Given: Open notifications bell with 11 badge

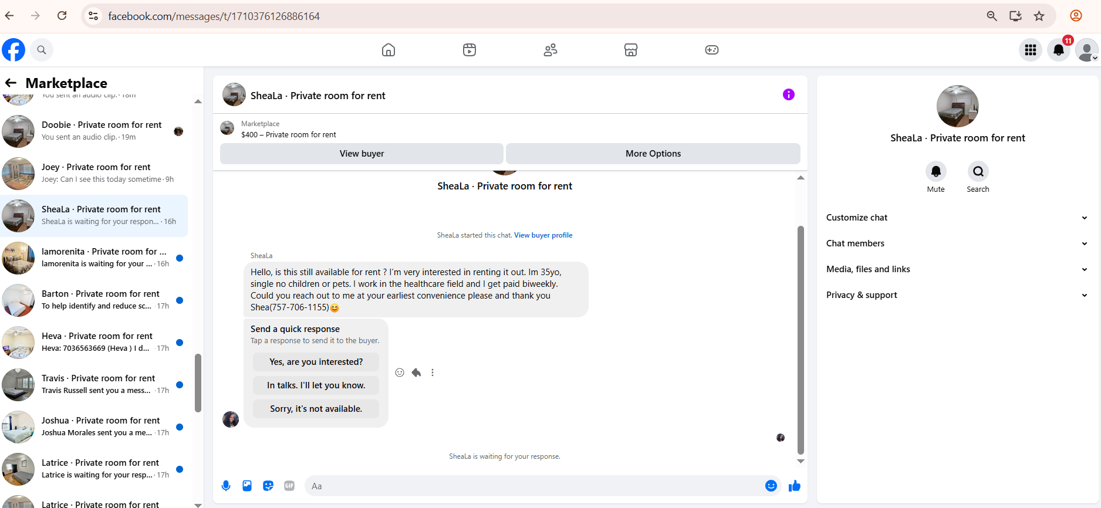Looking at the screenshot, I should click(x=1059, y=50).
